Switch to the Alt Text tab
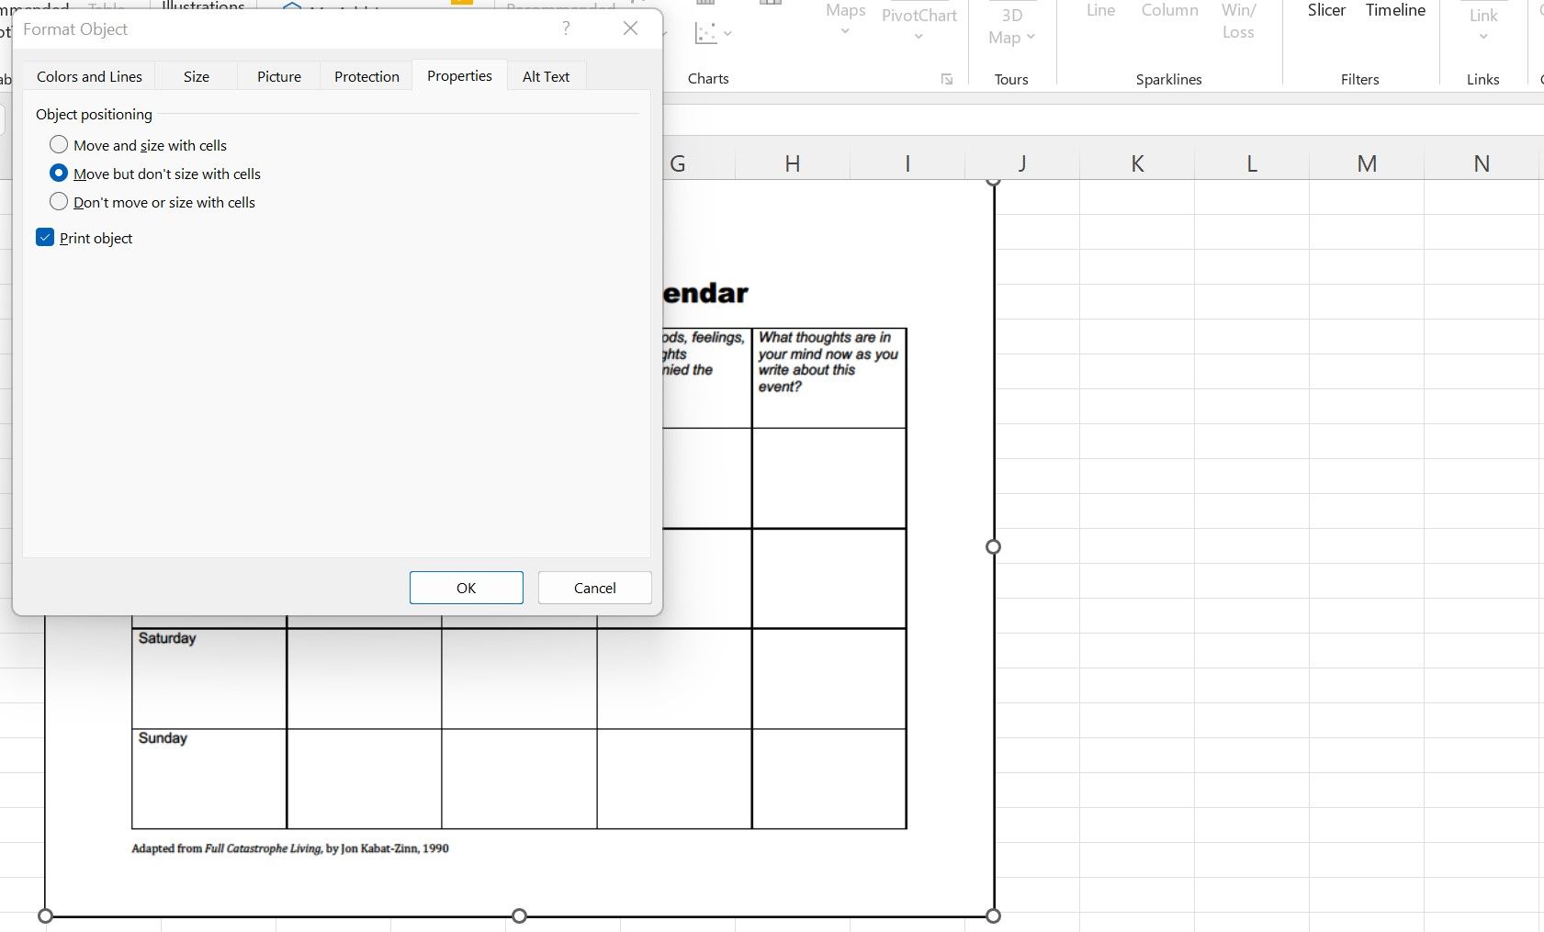Screen dimensions: 1544x932 [x=547, y=75]
